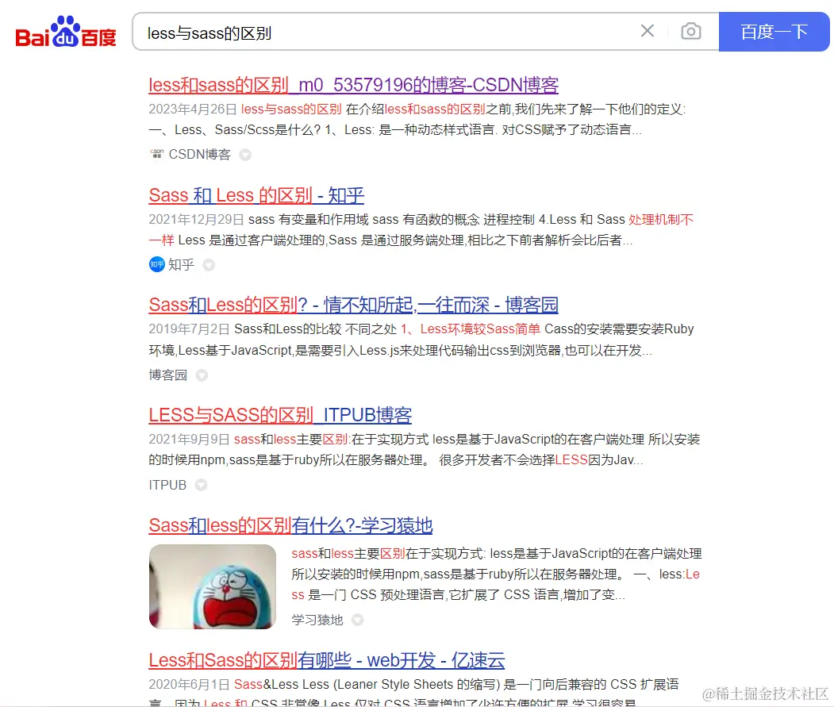Image resolution: width=834 pixels, height=707 pixels.
Task: Click the 博客园 source label
Action: 168,375
